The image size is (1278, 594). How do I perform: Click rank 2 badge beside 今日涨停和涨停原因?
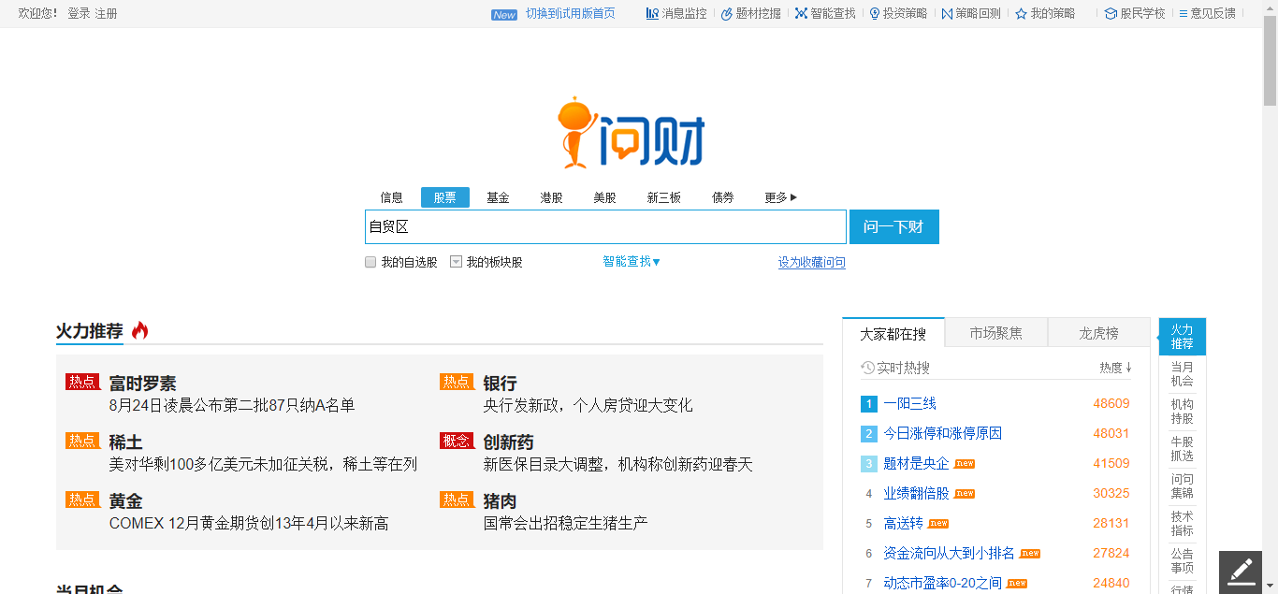pos(869,434)
